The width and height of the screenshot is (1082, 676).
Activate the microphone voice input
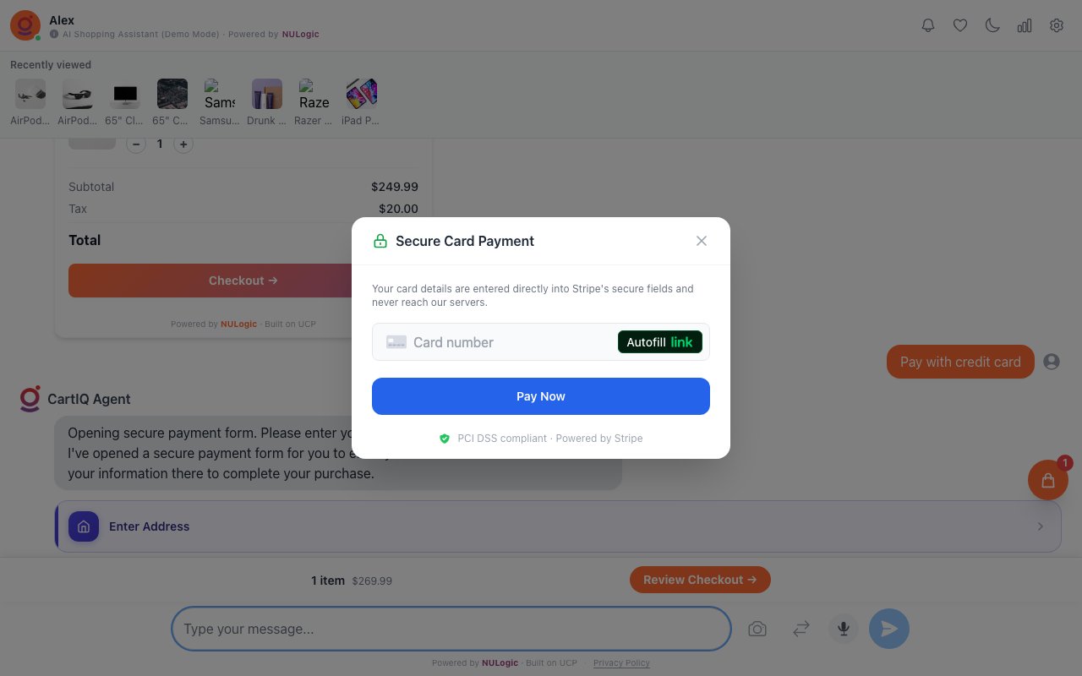844,629
